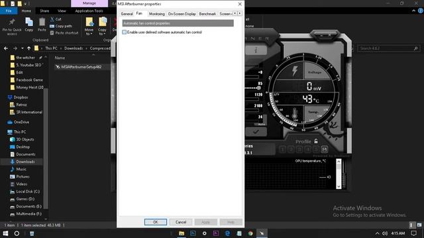Click This PC in address breadcrumb

pos(51,48)
